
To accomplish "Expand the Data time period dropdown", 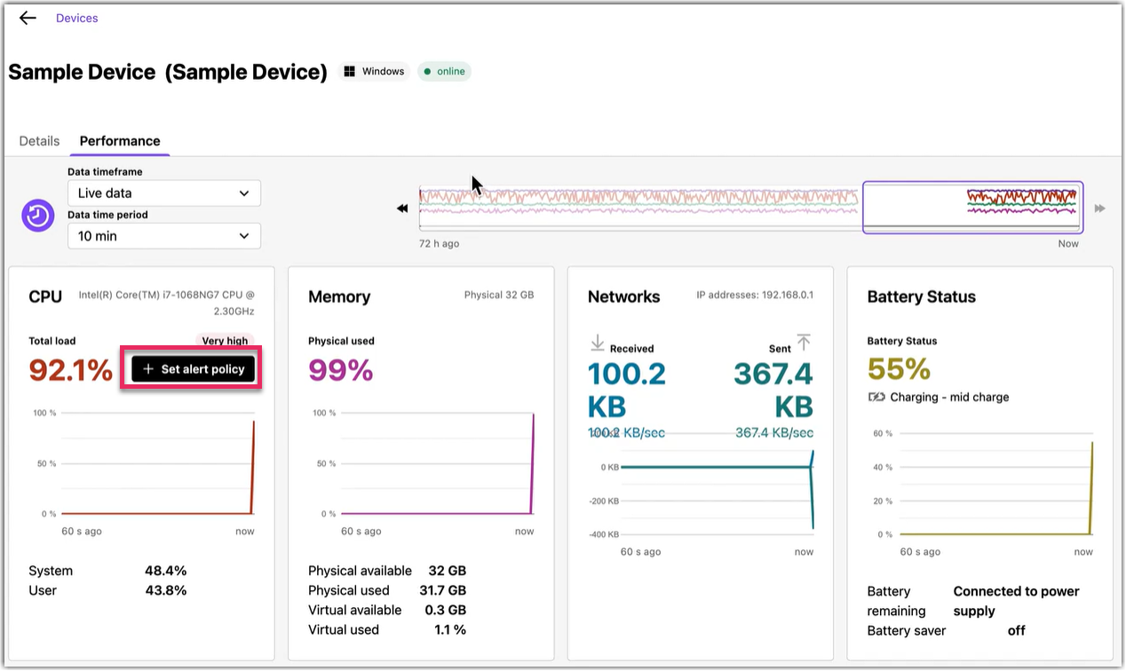I will (x=164, y=236).
